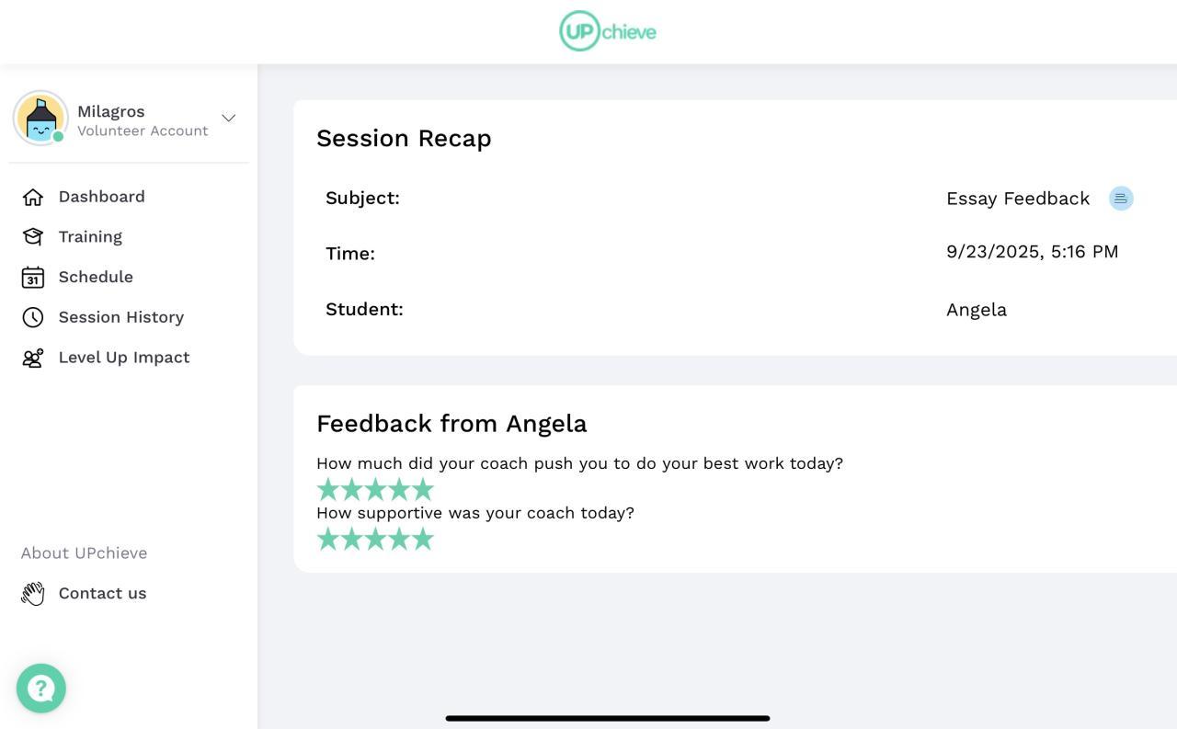Click Milagros account name
1177x729 pixels.
[111, 111]
